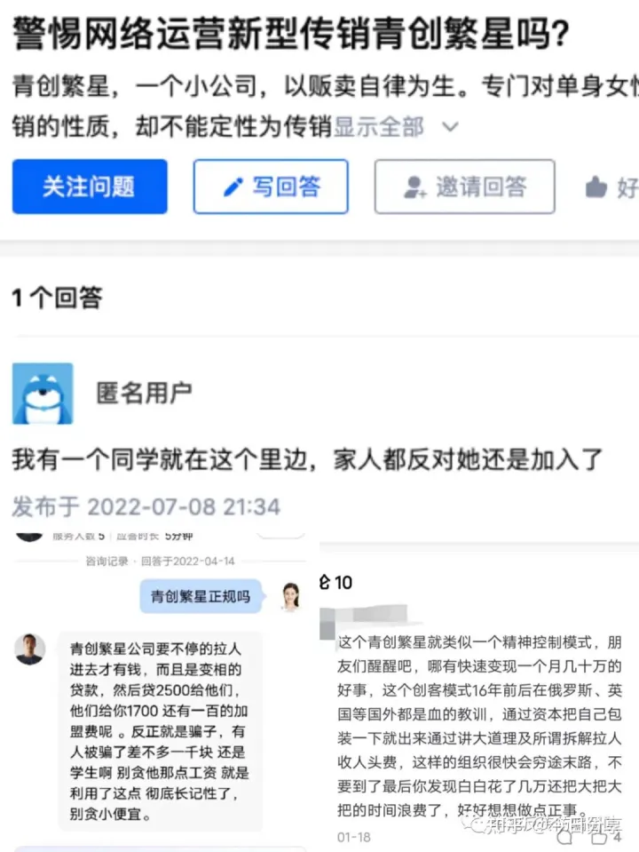The width and height of the screenshot is (639, 852).
Task: Open the consultant's reply about 贷2500
Action: (160, 731)
